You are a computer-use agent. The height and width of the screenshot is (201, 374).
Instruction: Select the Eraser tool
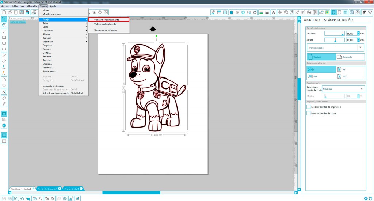coord(4,98)
